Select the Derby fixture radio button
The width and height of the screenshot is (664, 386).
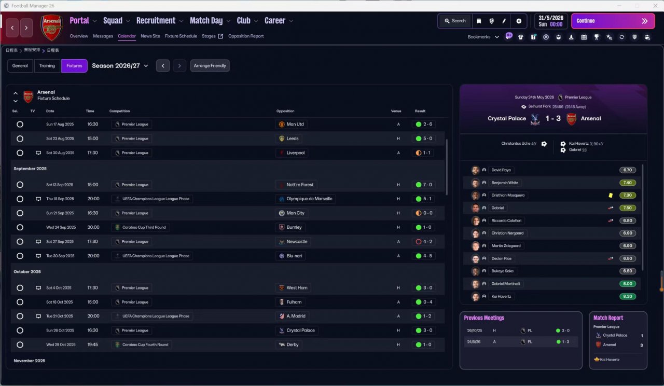pyautogui.click(x=20, y=344)
